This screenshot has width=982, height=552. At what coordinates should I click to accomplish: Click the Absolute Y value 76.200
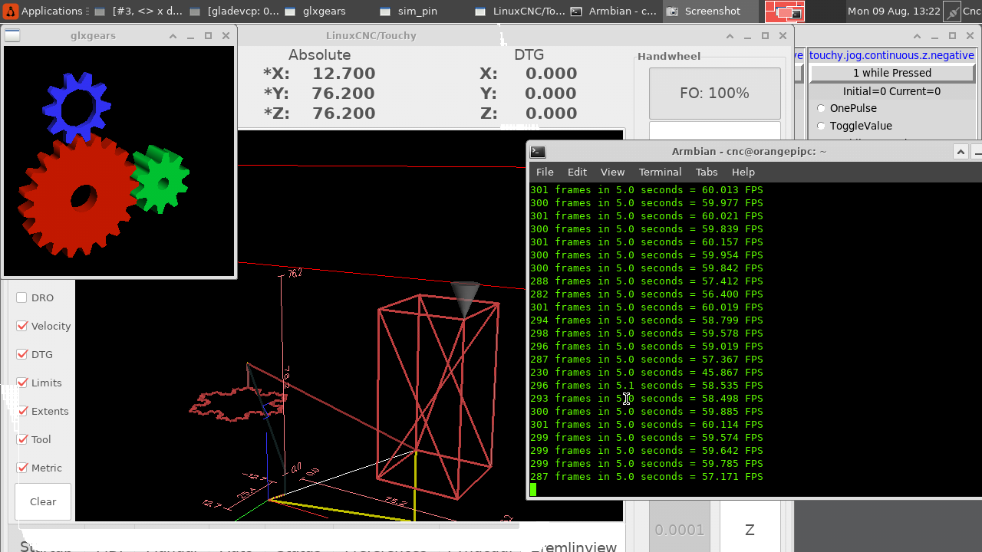tap(344, 94)
